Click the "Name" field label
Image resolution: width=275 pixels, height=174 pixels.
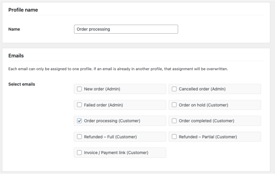14,29
